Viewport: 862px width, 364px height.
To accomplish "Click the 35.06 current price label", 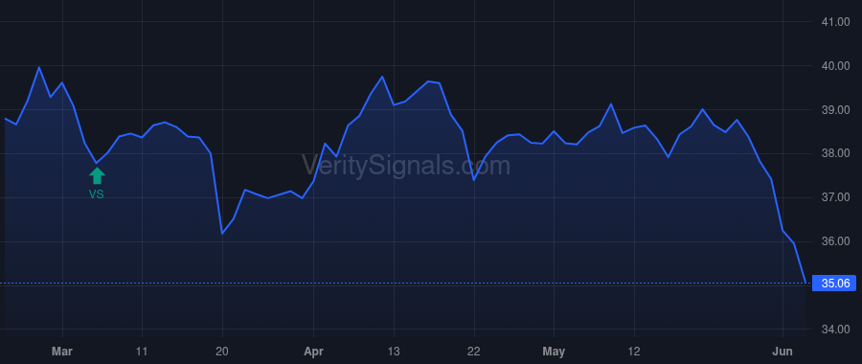I will (x=835, y=284).
